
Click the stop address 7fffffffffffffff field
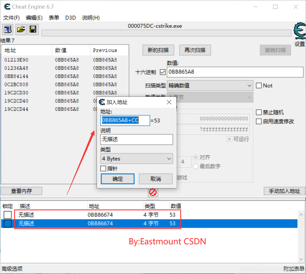pos(213,129)
